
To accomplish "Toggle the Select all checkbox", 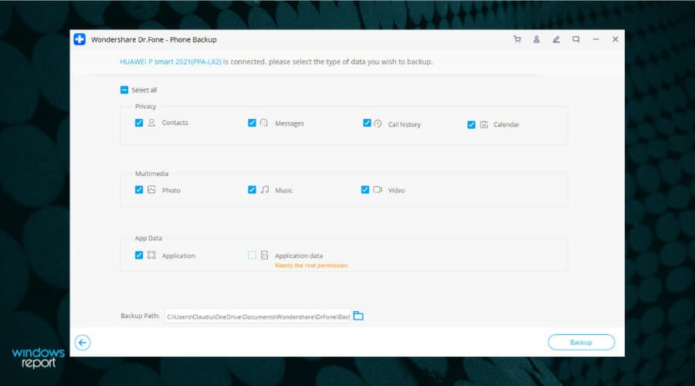I will [124, 90].
